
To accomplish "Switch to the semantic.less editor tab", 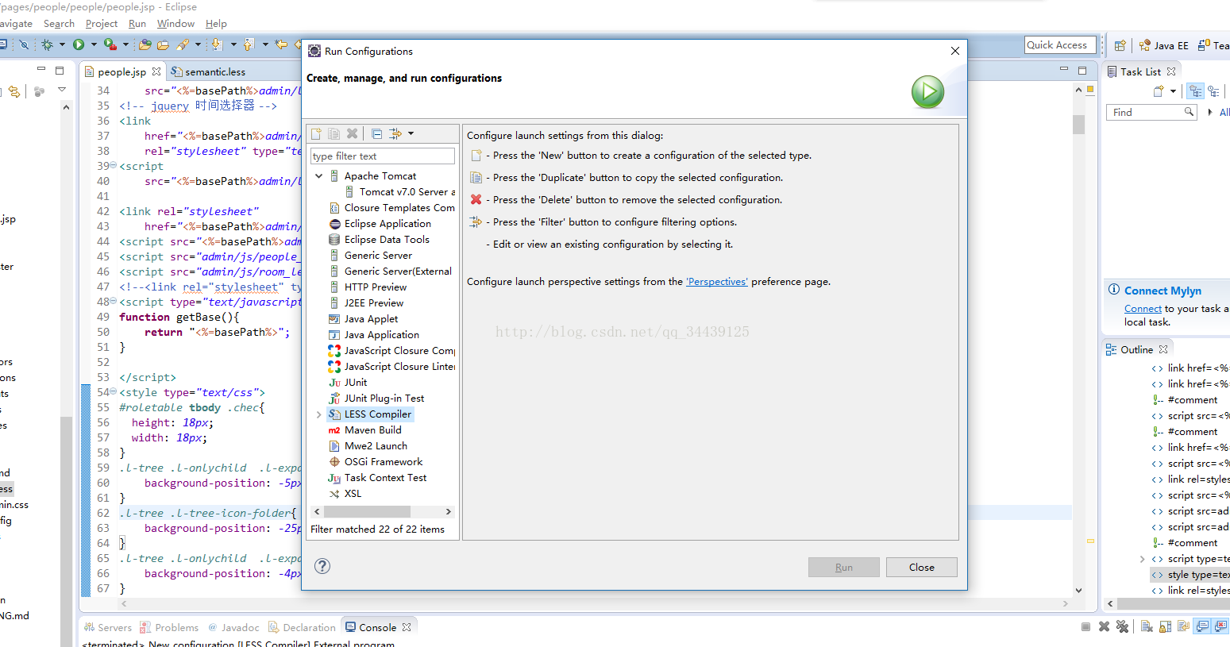I will click(208, 71).
